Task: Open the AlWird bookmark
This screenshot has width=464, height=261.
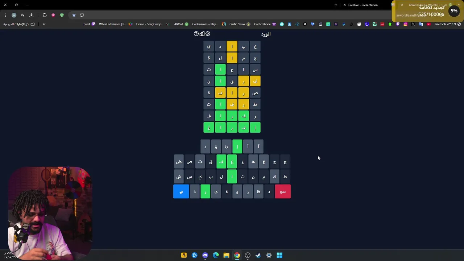Action: [181, 24]
